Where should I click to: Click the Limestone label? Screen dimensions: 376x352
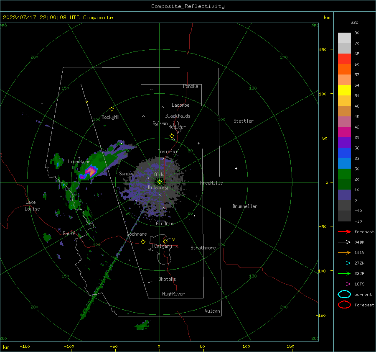click(79, 162)
